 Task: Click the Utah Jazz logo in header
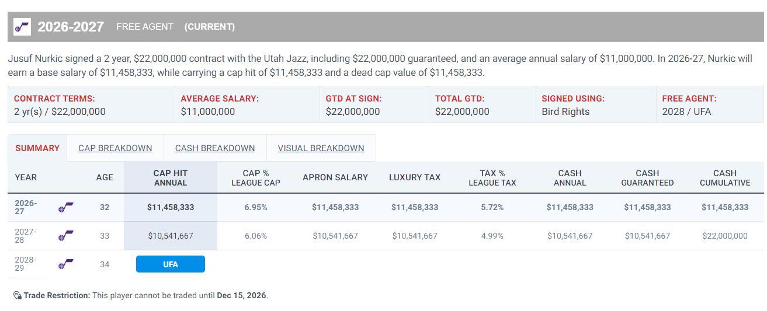tap(22, 27)
